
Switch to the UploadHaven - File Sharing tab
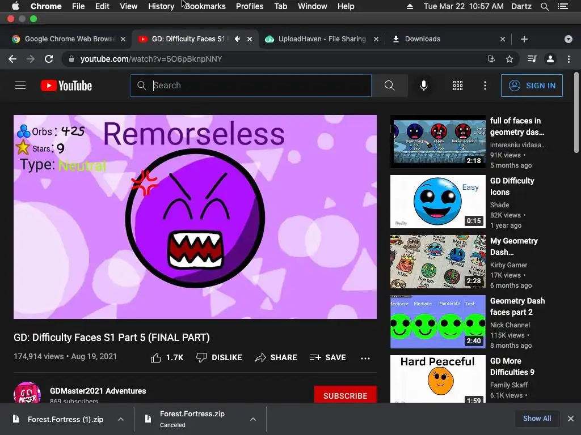pyautogui.click(x=322, y=39)
